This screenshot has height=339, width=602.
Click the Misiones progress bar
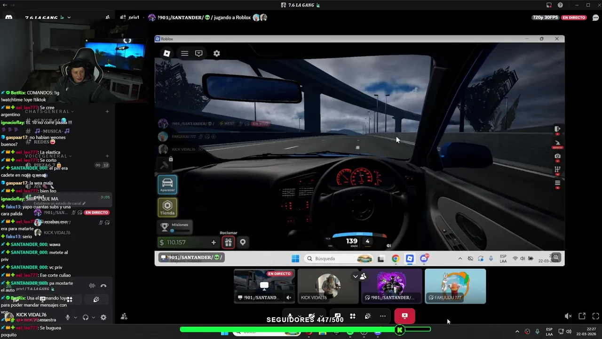(179, 231)
